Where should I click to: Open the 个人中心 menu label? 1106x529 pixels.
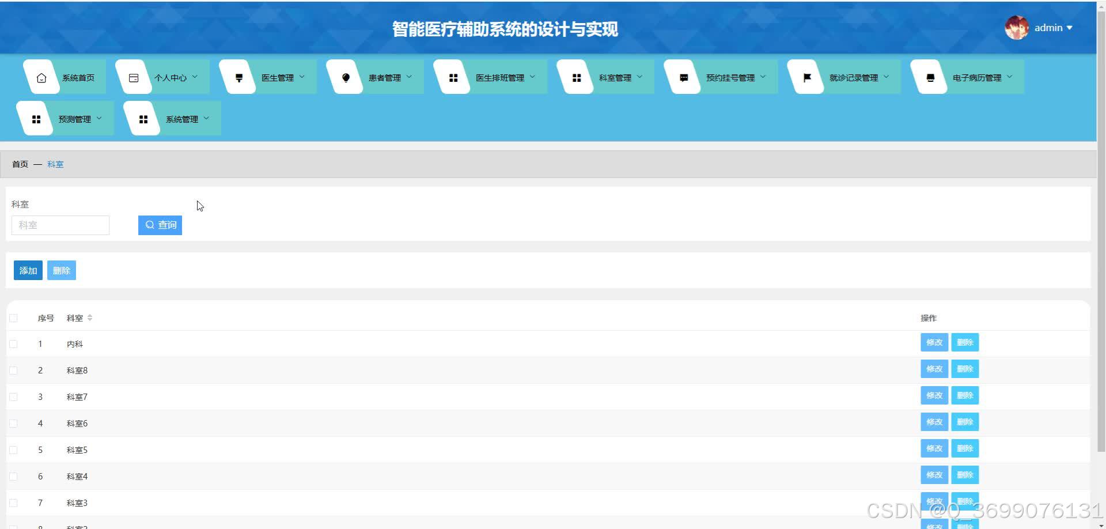171,78
